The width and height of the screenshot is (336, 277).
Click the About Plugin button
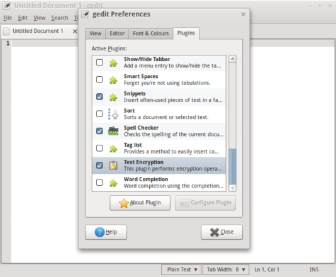[140, 203]
